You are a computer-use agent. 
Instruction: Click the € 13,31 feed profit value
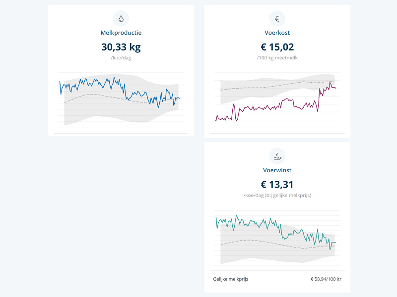(277, 185)
